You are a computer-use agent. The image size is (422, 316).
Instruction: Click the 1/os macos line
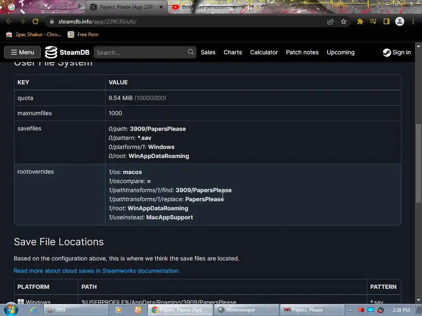[125, 172]
